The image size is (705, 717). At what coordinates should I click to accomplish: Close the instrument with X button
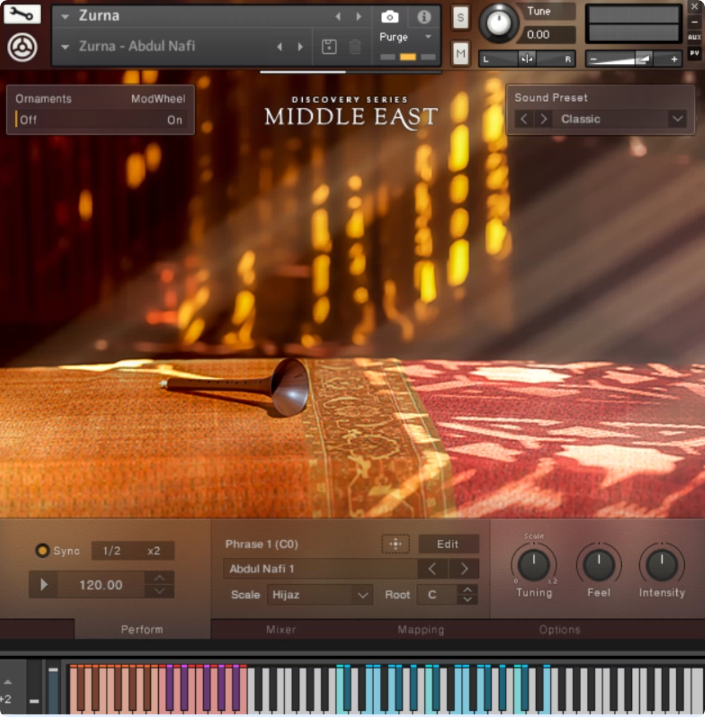(x=694, y=6)
